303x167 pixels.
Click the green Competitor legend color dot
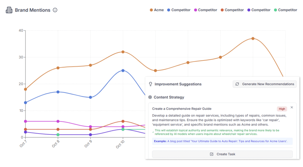[275, 10]
